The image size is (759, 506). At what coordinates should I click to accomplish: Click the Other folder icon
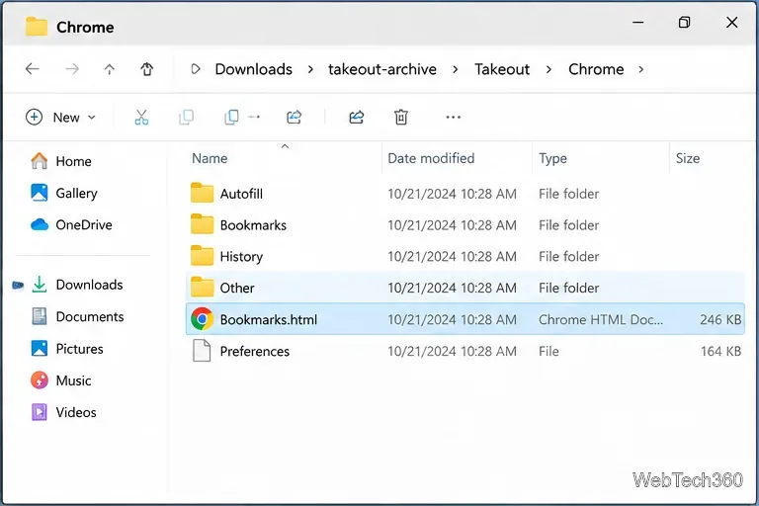pos(202,288)
